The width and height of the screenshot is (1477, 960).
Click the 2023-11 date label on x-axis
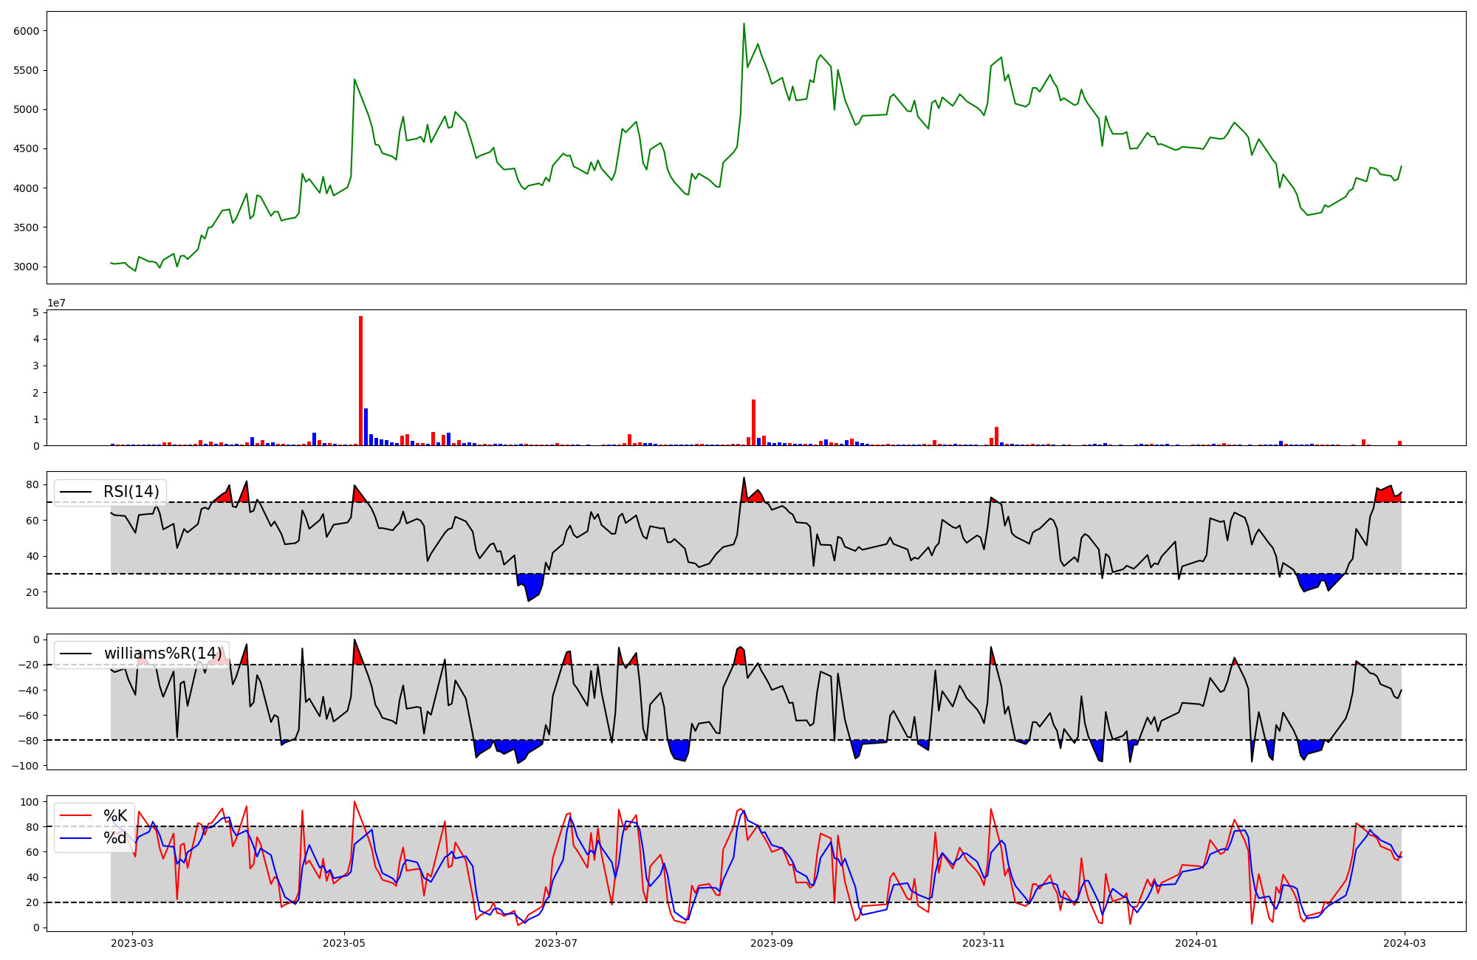click(x=984, y=943)
